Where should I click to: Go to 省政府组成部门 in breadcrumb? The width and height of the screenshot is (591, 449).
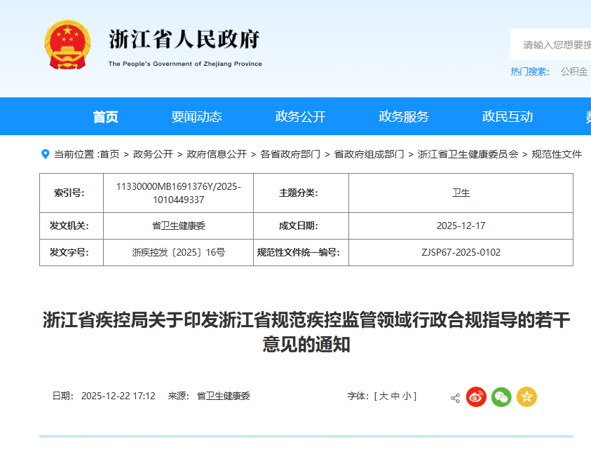(x=369, y=154)
